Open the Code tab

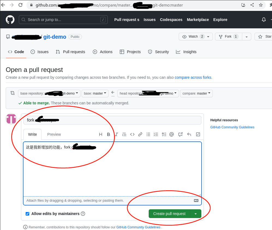coord(16,52)
